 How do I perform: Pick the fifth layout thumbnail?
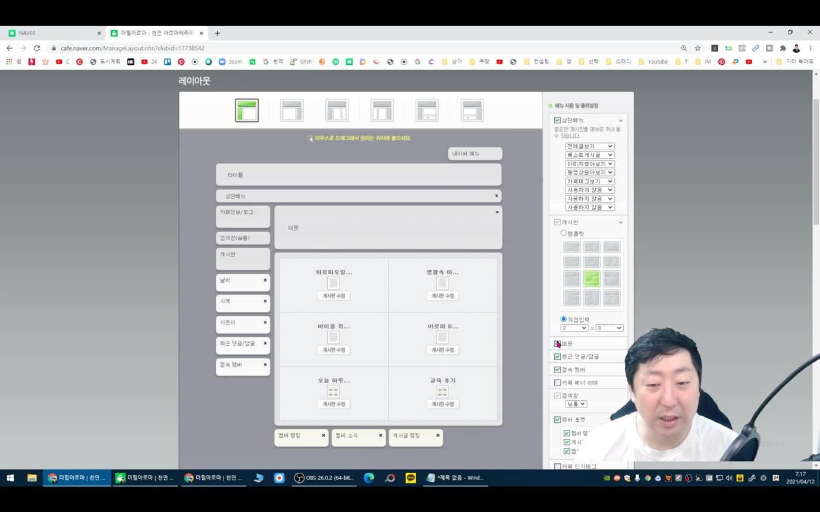coord(427,110)
